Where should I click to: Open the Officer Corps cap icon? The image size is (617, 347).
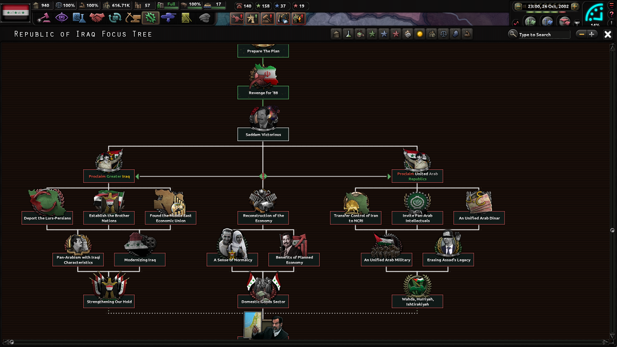204,18
